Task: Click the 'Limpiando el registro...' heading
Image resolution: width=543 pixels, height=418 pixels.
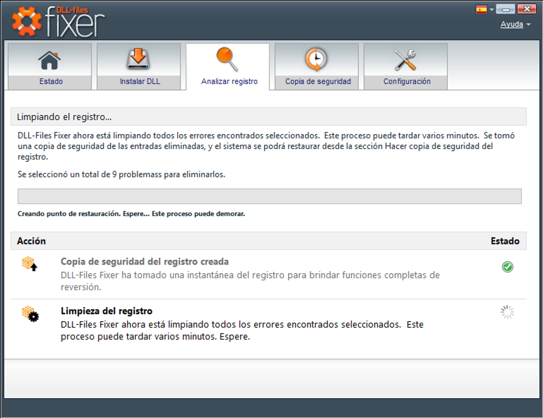Action: click(x=64, y=117)
